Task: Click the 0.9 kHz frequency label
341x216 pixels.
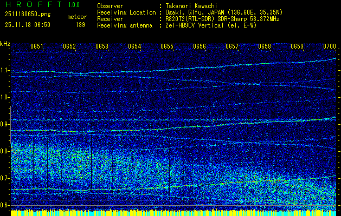Action: coord(5,124)
